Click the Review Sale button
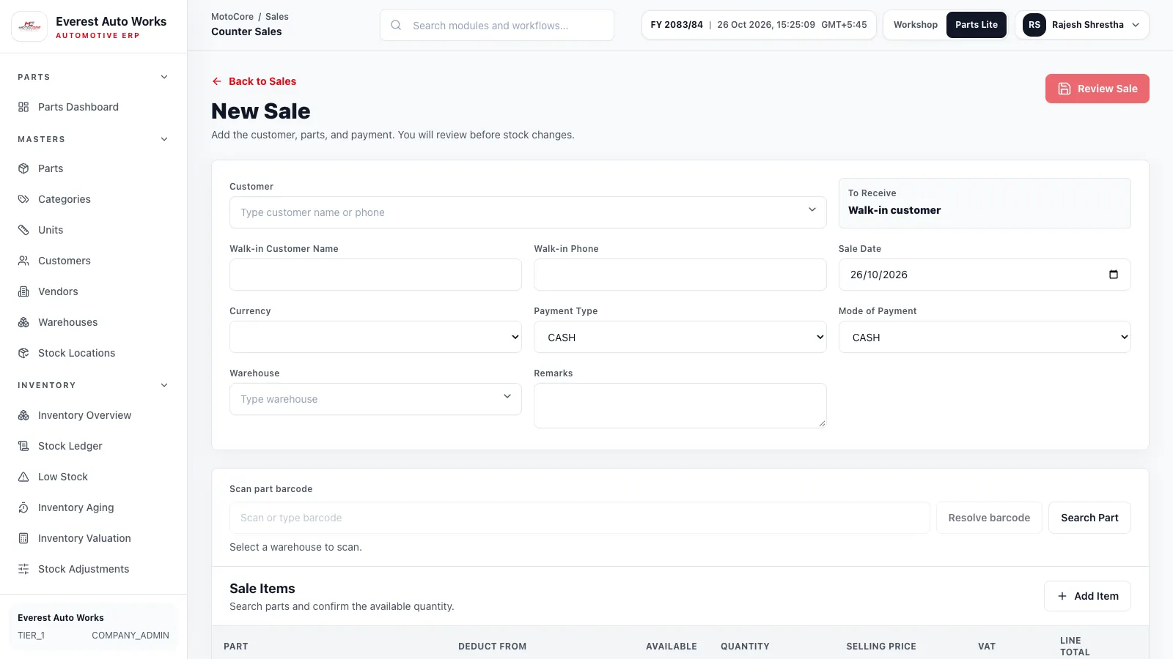 coord(1097,89)
